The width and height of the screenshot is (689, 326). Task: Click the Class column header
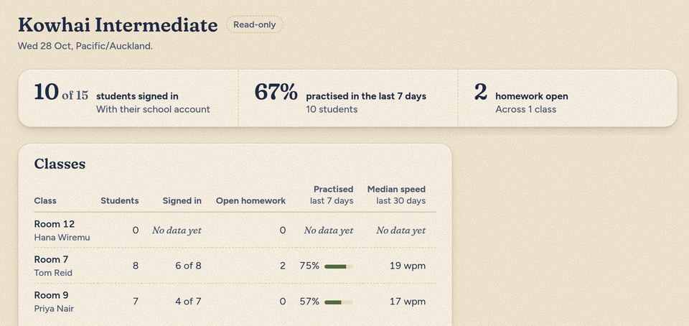[45, 201]
